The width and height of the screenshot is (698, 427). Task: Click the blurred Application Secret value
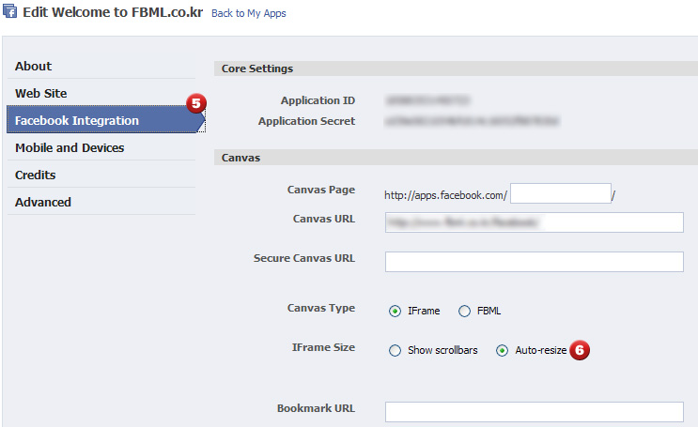click(472, 121)
